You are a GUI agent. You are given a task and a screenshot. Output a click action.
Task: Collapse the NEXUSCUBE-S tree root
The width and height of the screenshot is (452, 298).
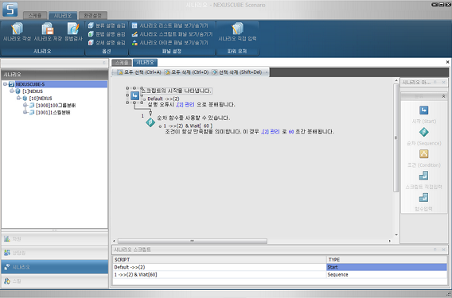click(x=5, y=84)
